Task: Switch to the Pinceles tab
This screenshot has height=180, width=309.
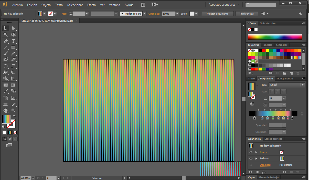Action: [x=267, y=45]
